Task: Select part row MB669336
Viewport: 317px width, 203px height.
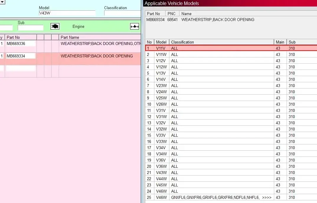Action: point(70,46)
